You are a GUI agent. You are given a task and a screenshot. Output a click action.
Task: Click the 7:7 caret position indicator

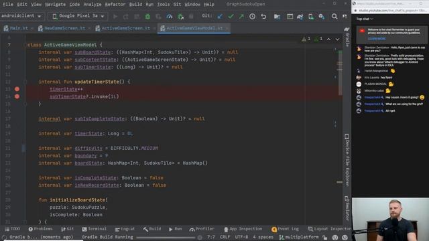[211, 237]
